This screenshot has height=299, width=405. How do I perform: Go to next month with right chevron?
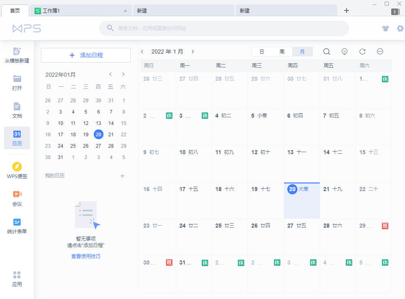coord(193,52)
